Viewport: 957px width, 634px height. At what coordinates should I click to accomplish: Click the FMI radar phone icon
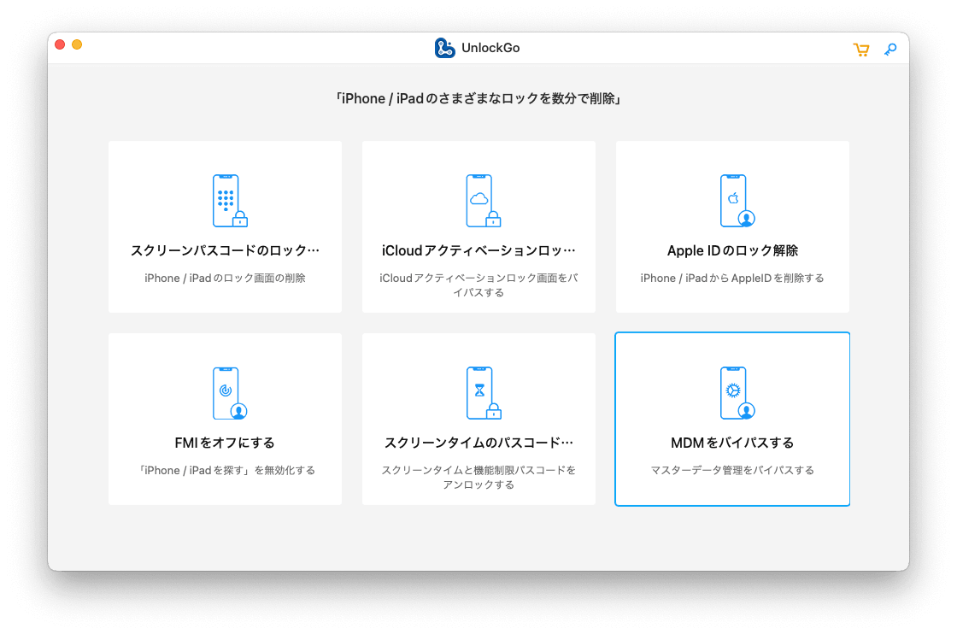pyautogui.click(x=230, y=393)
